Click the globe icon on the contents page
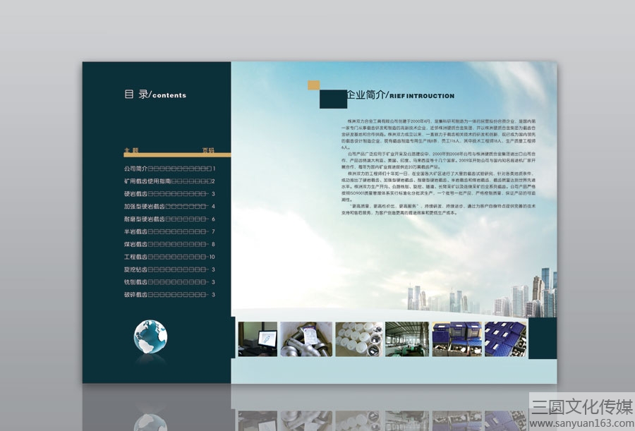The image size is (635, 431). coord(150,336)
